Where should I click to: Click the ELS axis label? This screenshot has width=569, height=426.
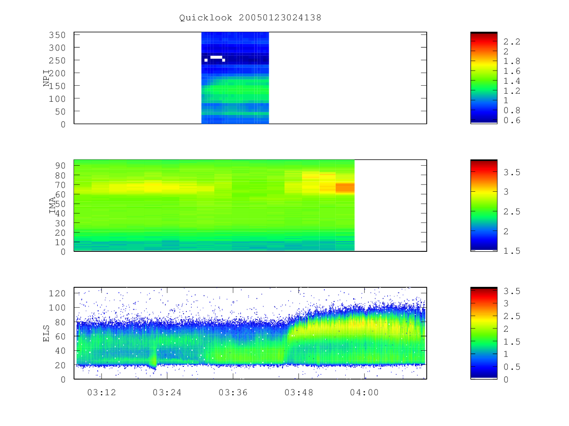point(46,333)
